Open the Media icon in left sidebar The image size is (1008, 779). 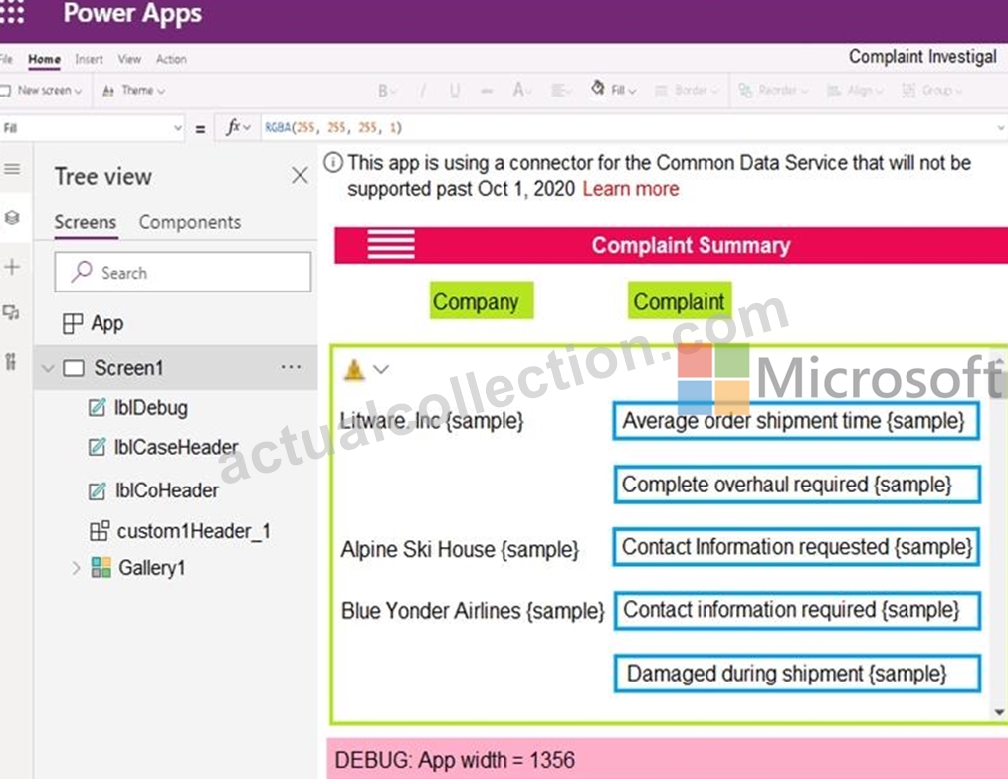coord(12,313)
